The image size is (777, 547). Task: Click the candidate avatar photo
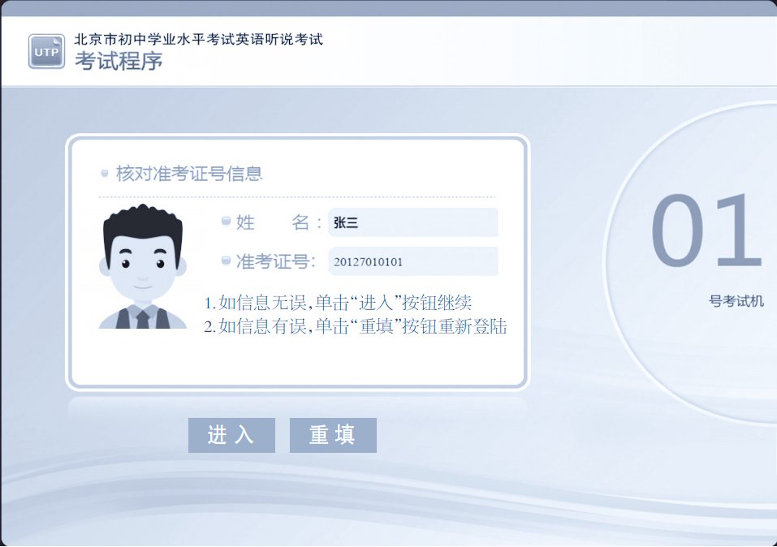tap(143, 266)
